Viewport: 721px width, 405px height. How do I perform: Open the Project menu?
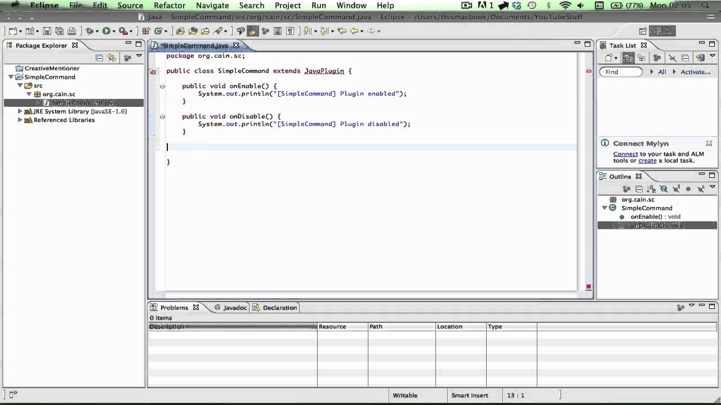click(x=288, y=5)
